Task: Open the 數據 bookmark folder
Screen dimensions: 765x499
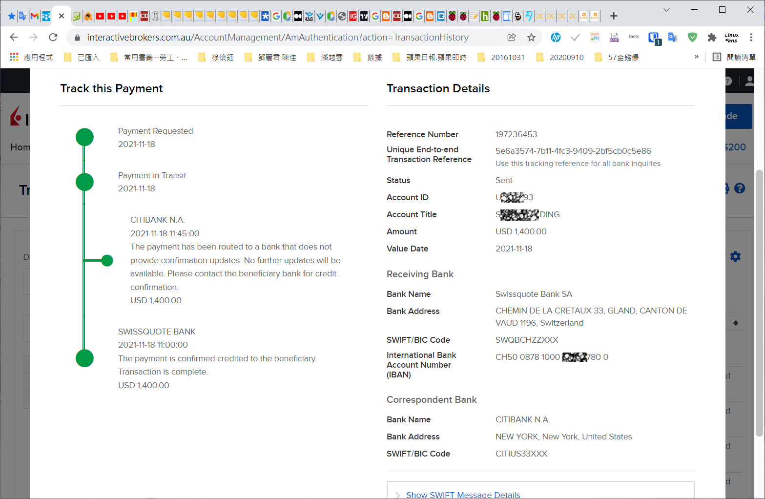Action: point(368,57)
